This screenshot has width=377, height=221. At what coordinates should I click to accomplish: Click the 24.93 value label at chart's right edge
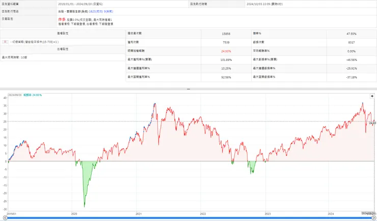pyautogui.click(x=373, y=123)
